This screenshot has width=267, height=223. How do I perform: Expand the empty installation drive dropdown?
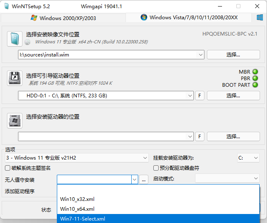pyautogui.click(x=190, y=136)
